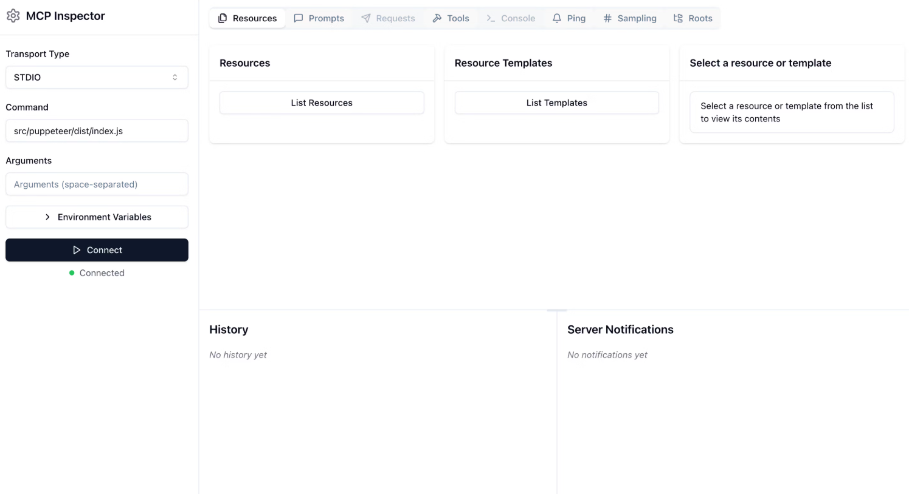This screenshot has height=494, width=909.
Task: Open the Ping tab
Action: 569,18
